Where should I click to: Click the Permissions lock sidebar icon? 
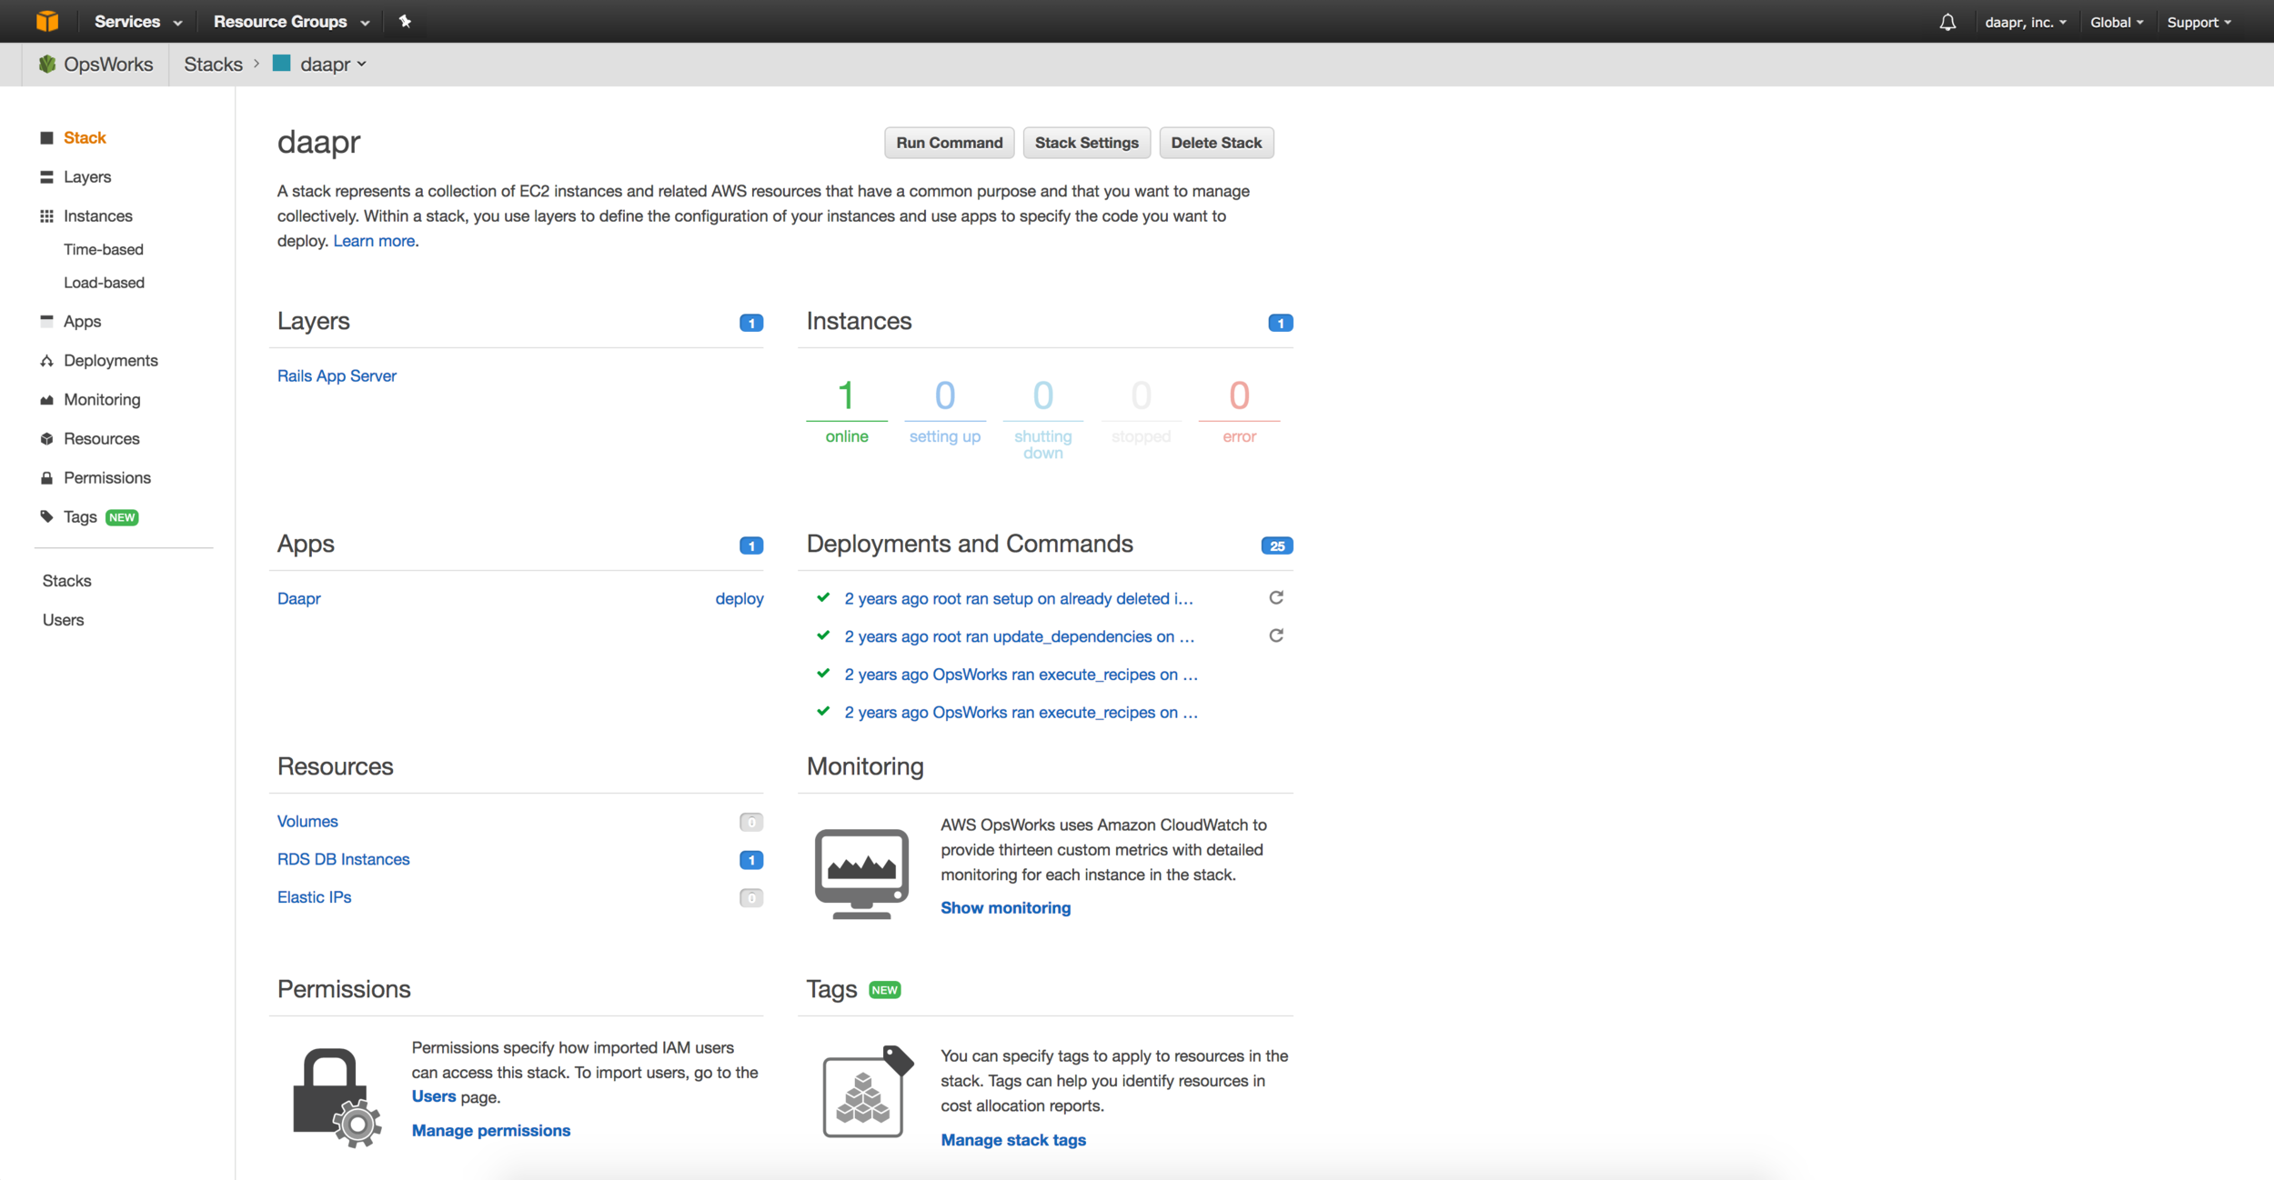(x=46, y=478)
